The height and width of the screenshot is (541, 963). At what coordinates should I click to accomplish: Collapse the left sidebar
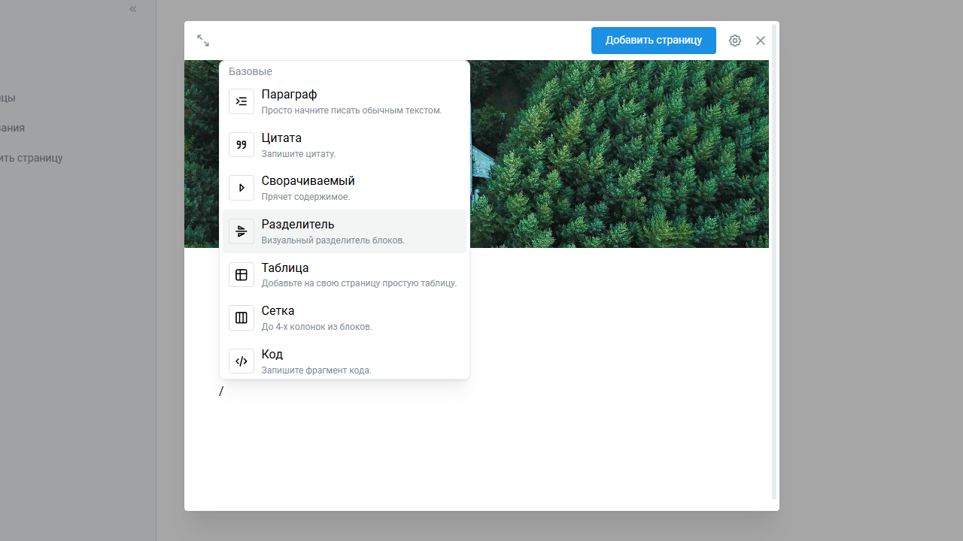pos(133,9)
